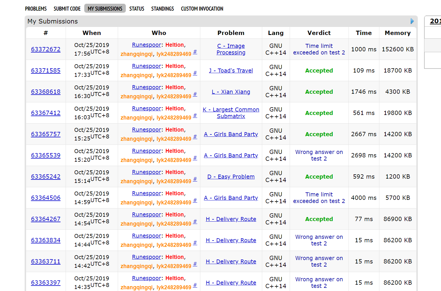Open problem C - Image Processing
441x291 pixels.
tap(231, 49)
